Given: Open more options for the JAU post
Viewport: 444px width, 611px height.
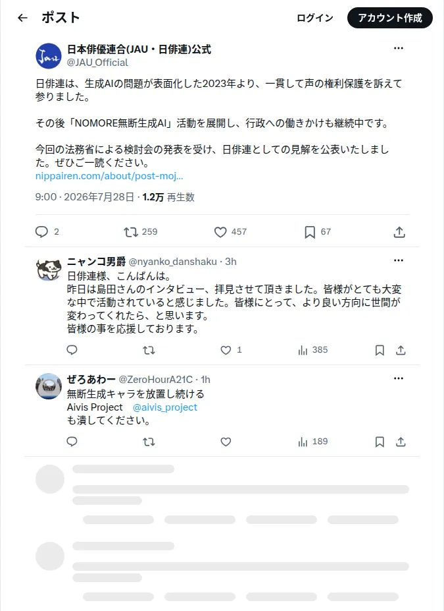Looking at the screenshot, I should 399,48.
